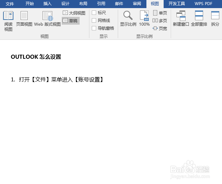Open Developer tools (开发工具) tab
The image size is (222, 184).
(176, 4)
